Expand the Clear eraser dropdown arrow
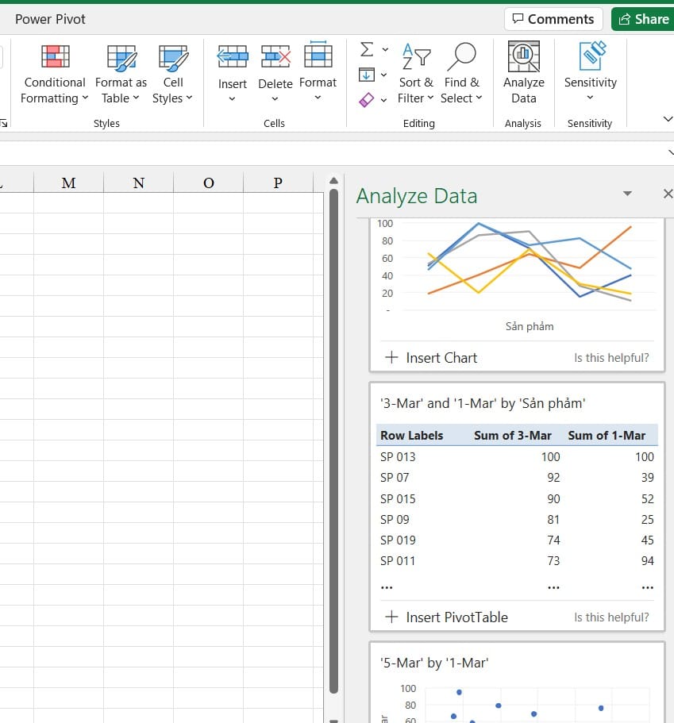The image size is (674, 723). click(x=384, y=100)
